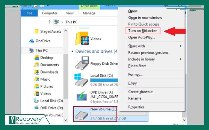Select the New Volume (E:) drive icon
209x130 pixels.
(82, 115)
